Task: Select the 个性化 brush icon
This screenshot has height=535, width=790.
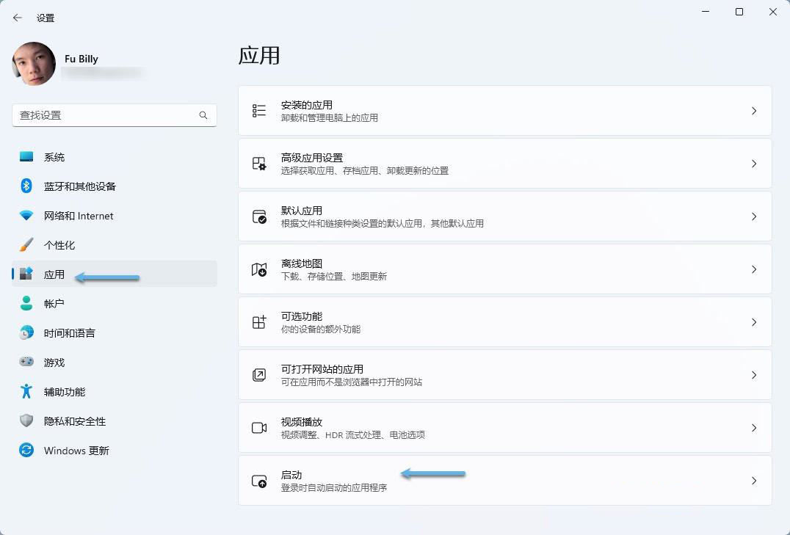Action: click(x=26, y=244)
